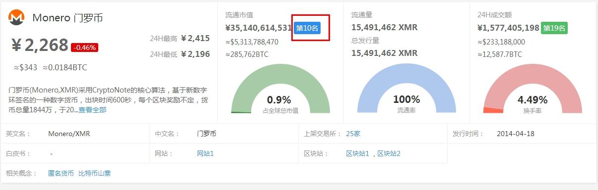Select the 4.49% turnover rate
Screen dimensions: 598x190
coord(532,100)
